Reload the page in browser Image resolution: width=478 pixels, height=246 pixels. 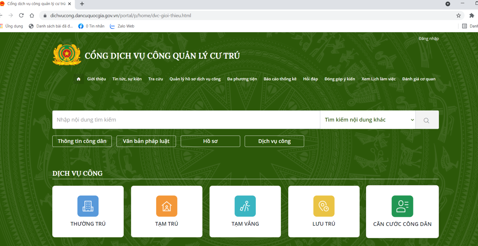point(21,16)
